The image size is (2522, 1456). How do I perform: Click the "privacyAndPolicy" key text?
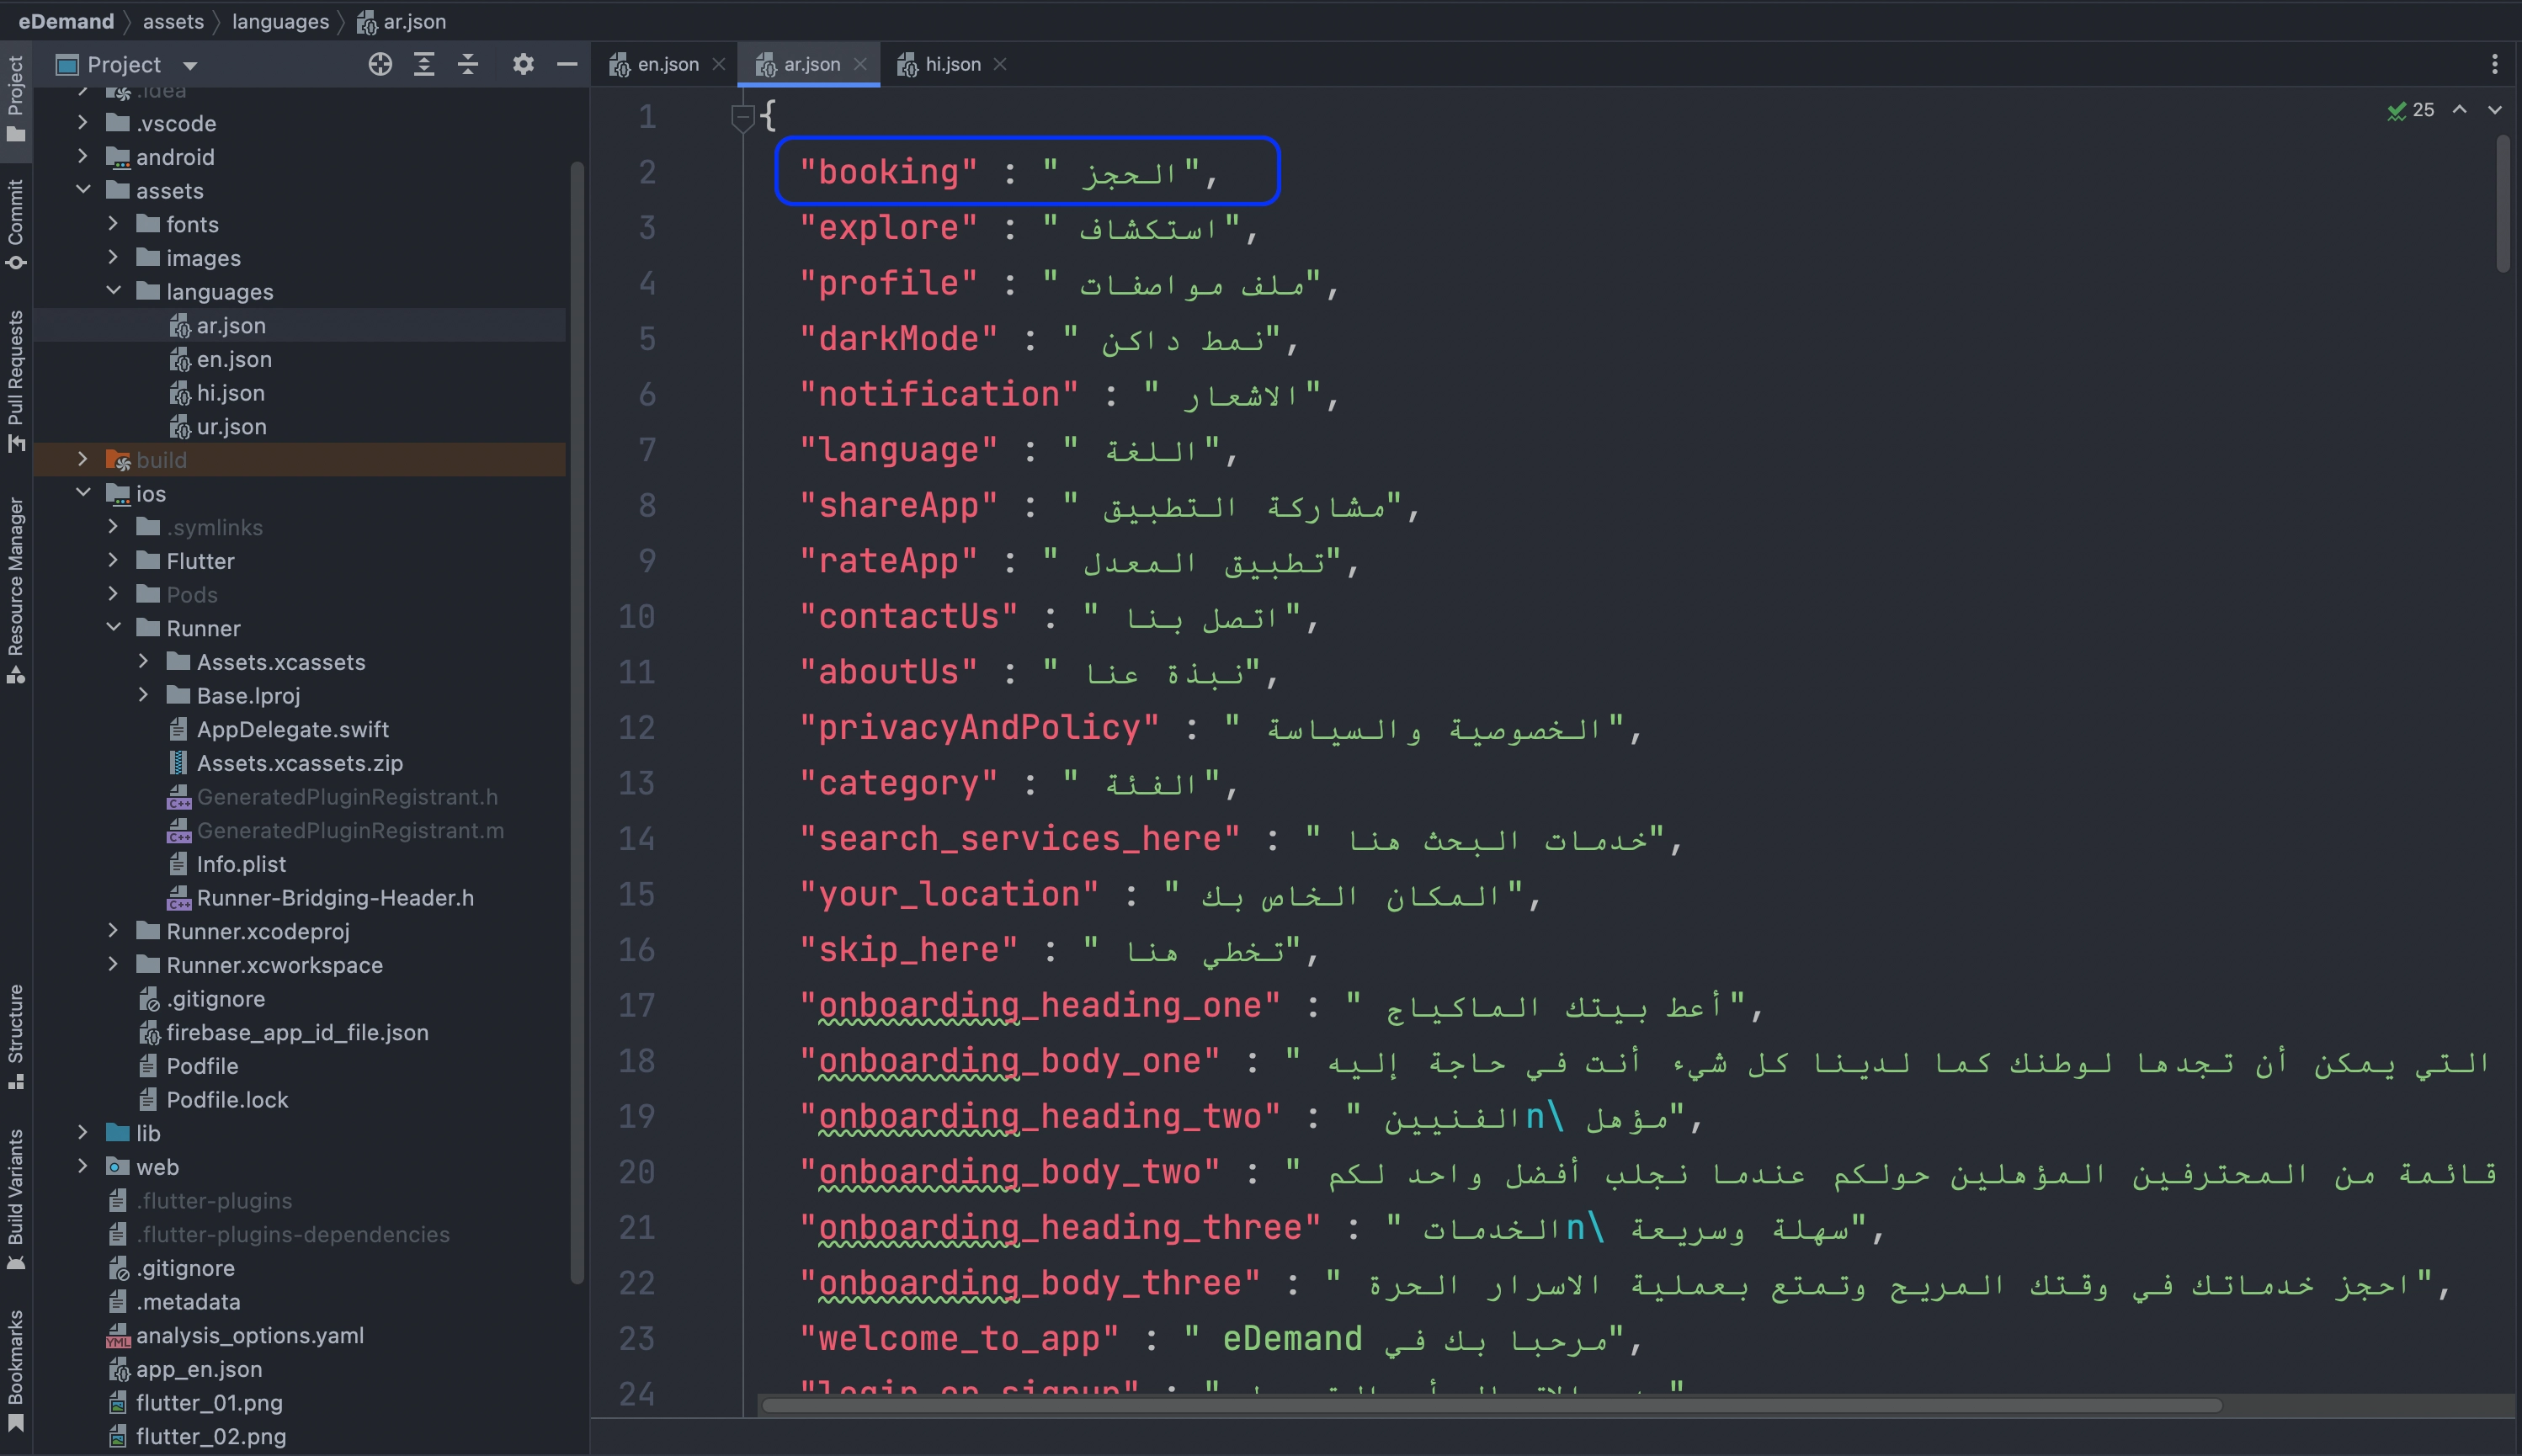(x=979, y=728)
